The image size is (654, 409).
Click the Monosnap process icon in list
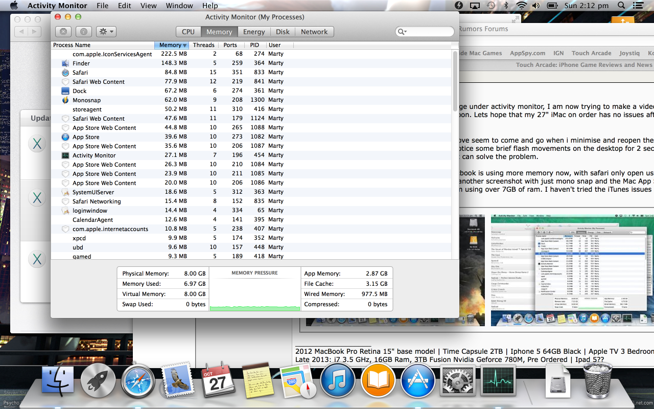[x=65, y=100]
